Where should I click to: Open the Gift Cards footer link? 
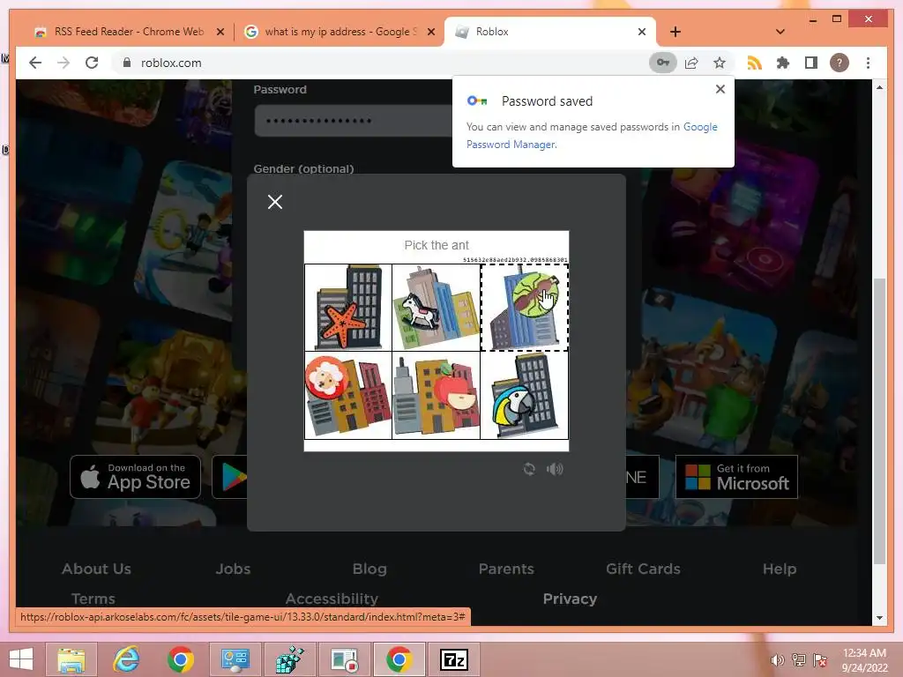coord(643,569)
